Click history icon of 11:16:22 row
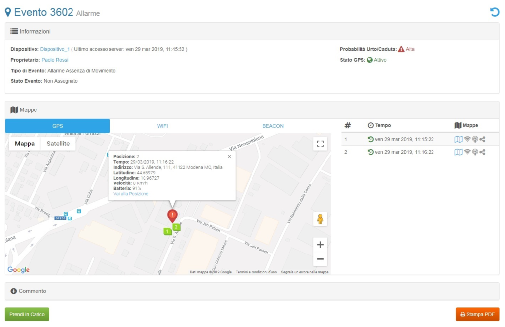This screenshot has height=327, width=505. coord(371,152)
